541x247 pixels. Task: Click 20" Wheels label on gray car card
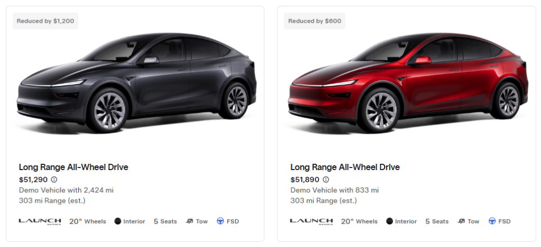[88, 221]
